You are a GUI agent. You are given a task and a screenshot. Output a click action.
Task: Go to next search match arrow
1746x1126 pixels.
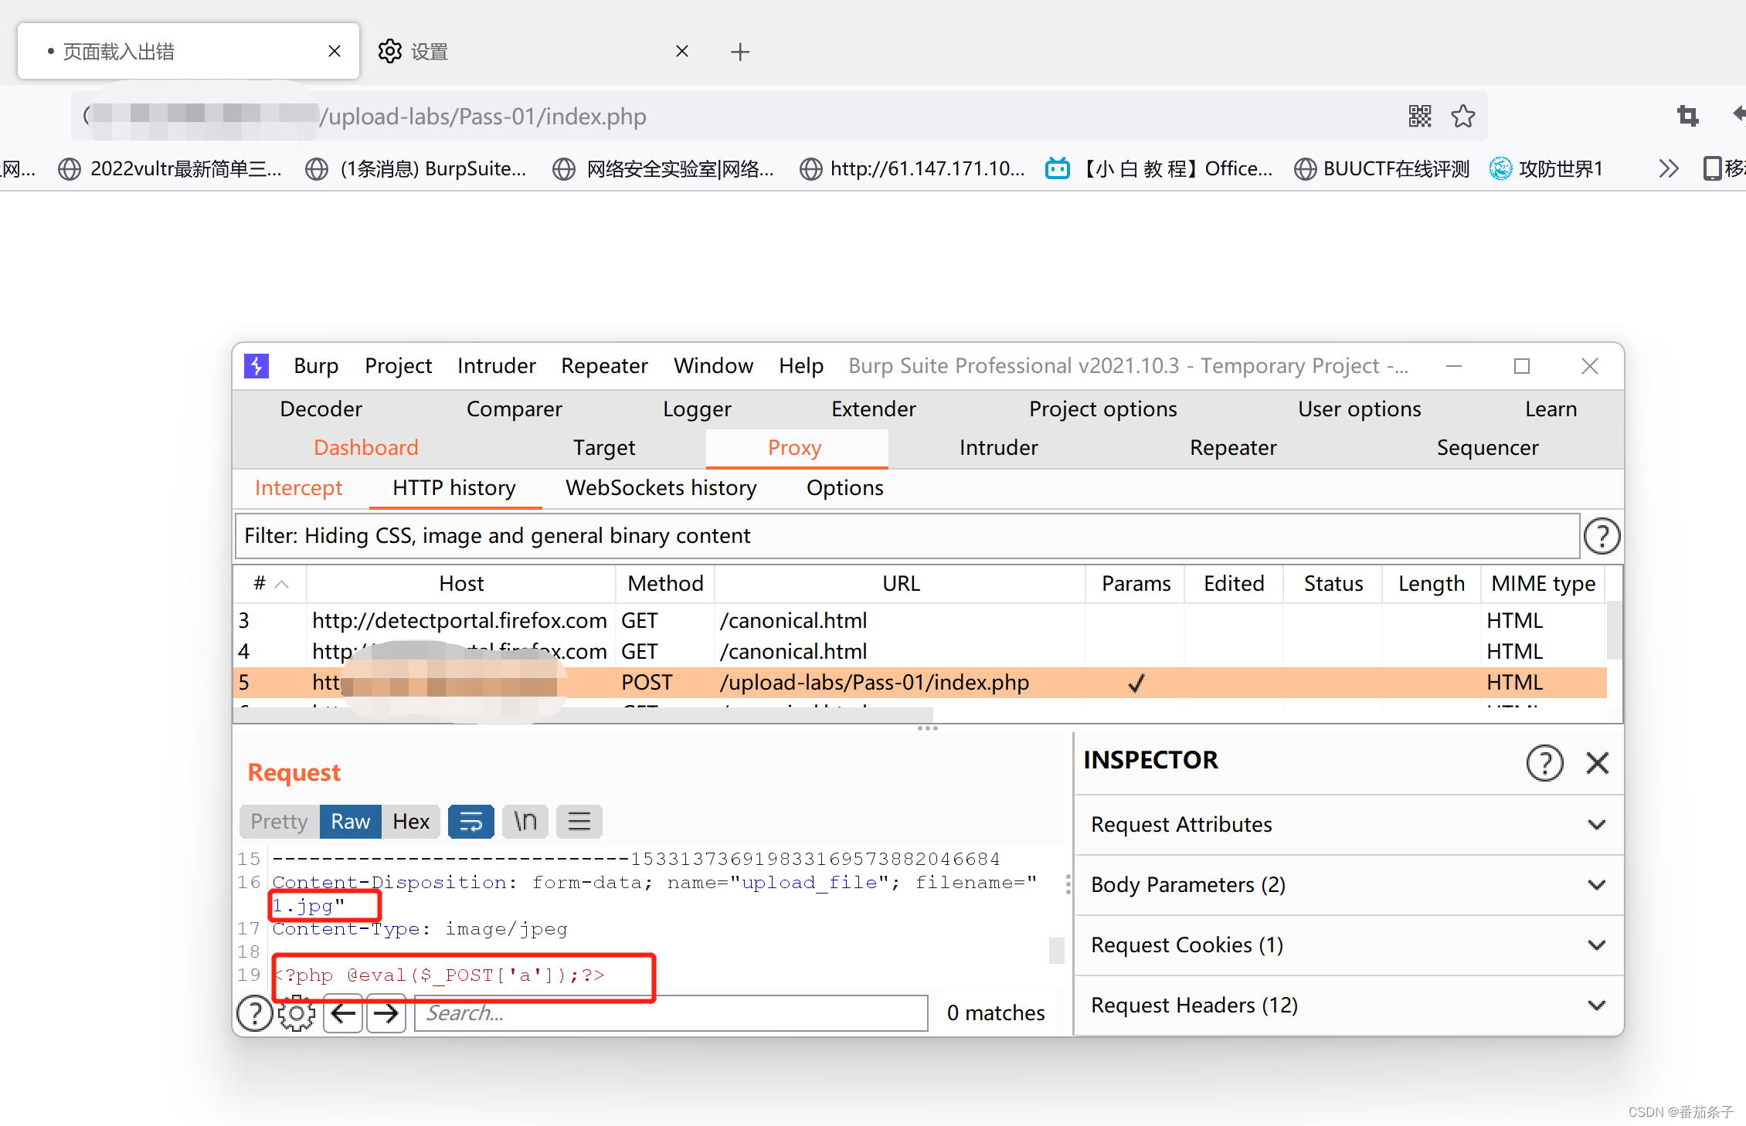(386, 1012)
